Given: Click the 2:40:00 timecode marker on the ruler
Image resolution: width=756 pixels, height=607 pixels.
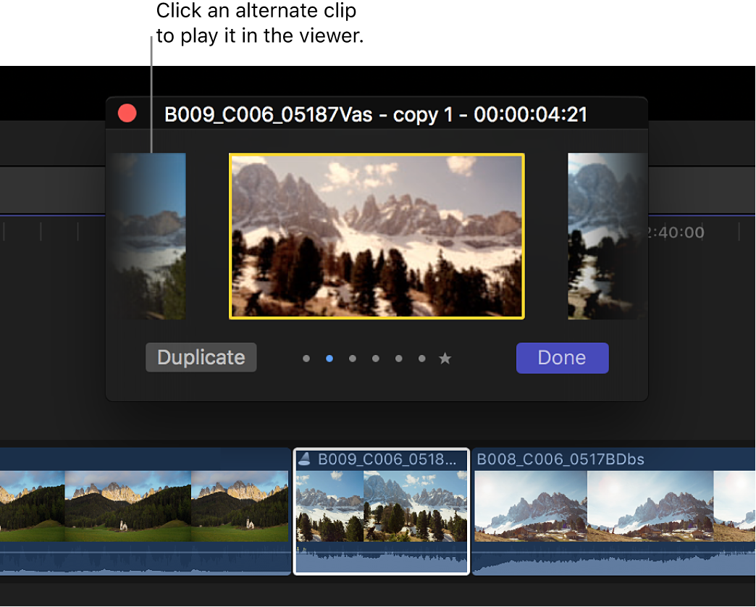Looking at the screenshot, I should pos(676,232).
